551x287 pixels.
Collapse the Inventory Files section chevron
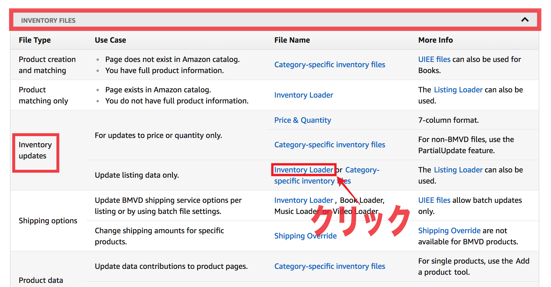point(525,20)
